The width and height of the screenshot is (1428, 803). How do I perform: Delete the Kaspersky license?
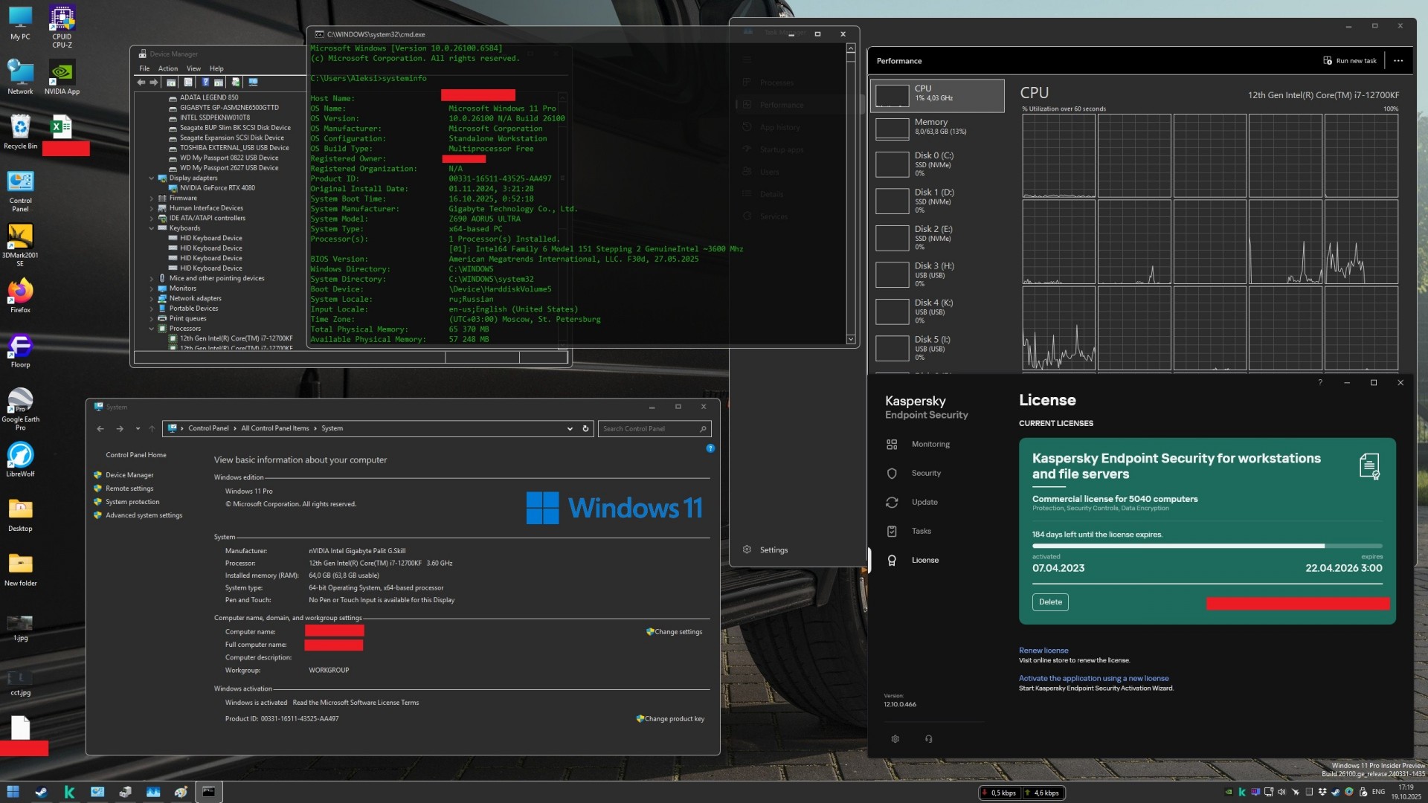point(1050,602)
